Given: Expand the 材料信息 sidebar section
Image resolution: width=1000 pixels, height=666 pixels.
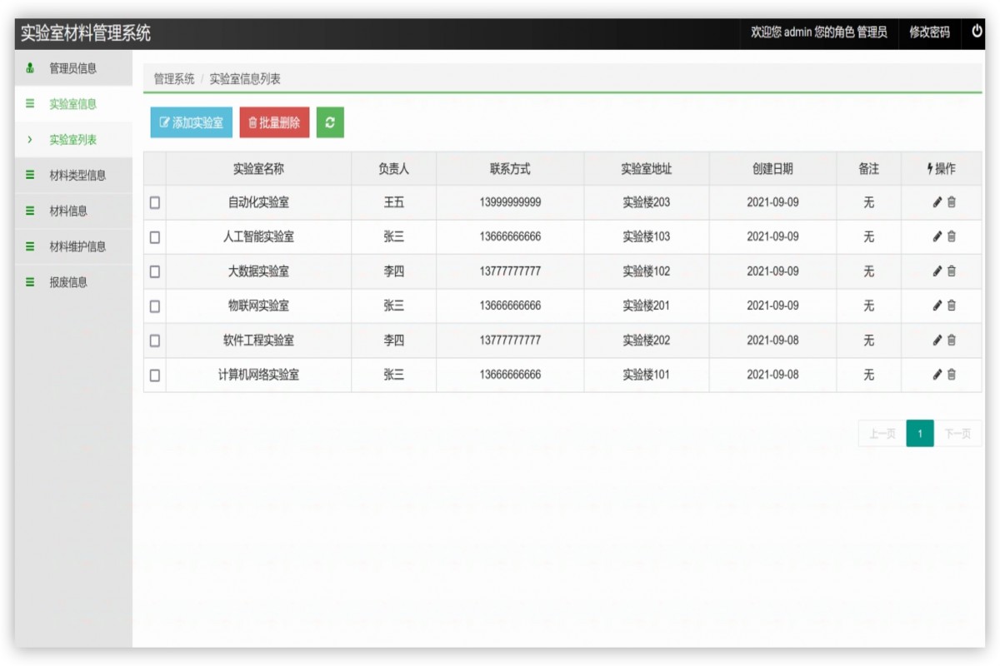Looking at the screenshot, I should pyautogui.click(x=68, y=211).
